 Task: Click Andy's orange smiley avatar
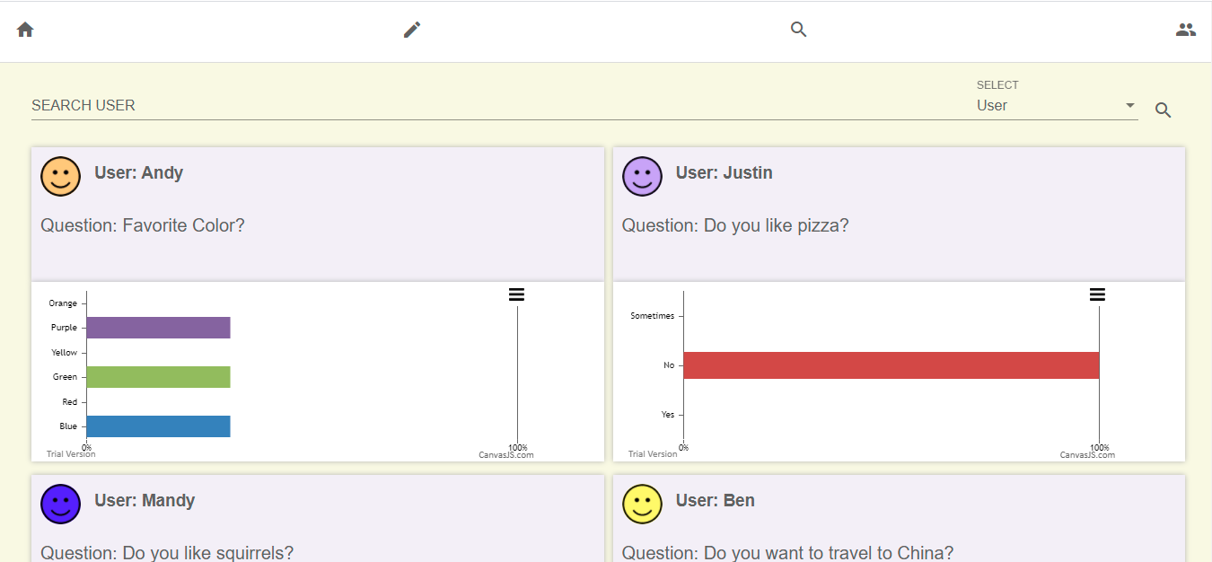[x=60, y=176]
